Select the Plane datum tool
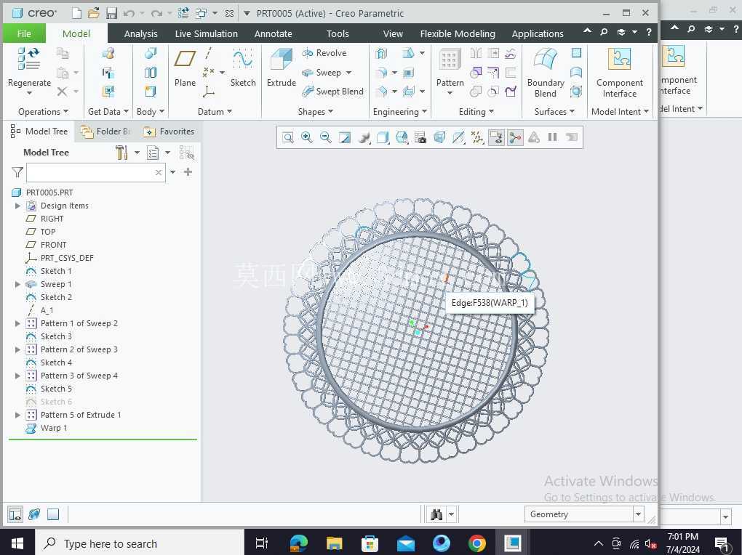742x555 pixels. [185, 68]
